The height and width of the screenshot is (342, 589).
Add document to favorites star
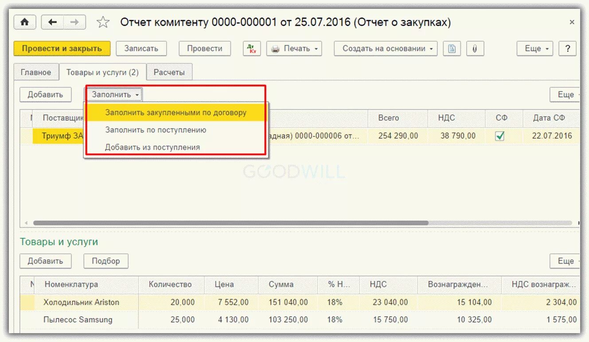tap(103, 22)
